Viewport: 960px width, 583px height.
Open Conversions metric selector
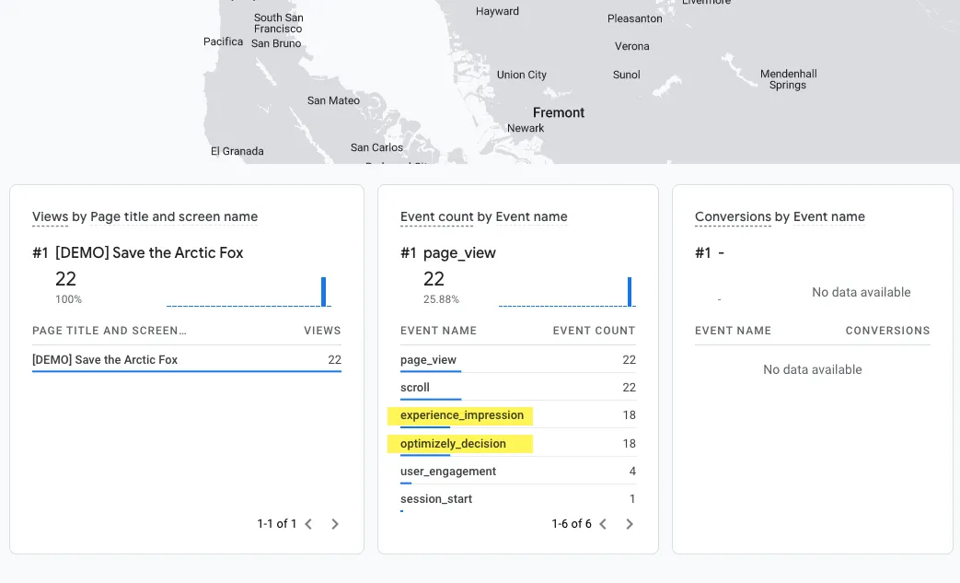click(733, 216)
